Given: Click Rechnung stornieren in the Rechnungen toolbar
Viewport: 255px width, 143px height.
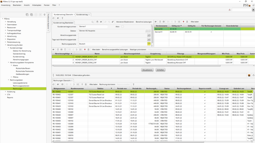Looking at the screenshot, I should (x=107, y=84).
